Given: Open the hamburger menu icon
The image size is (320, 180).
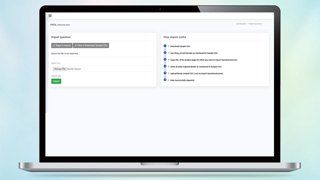Looking at the screenshot, I should (x=50, y=16).
